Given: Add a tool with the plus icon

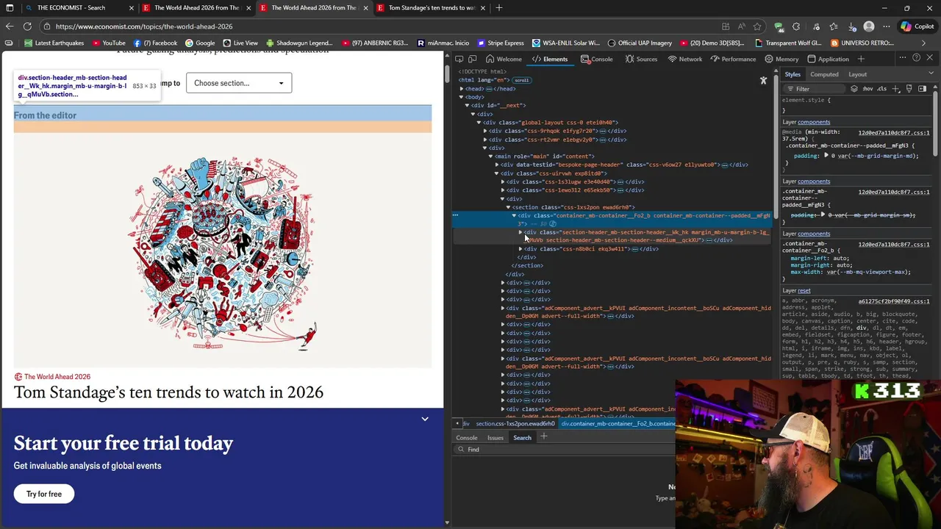Looking at the screenshot, I should (x=862, y=59).
